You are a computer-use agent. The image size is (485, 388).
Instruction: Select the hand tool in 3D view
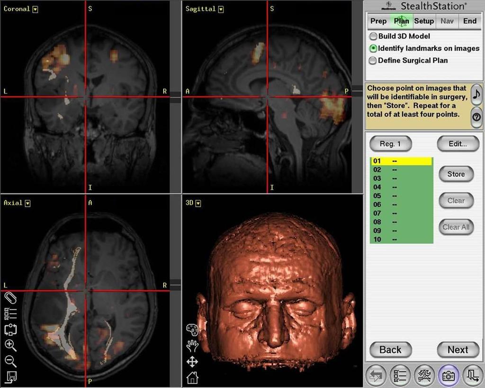(x=192, y=346)
